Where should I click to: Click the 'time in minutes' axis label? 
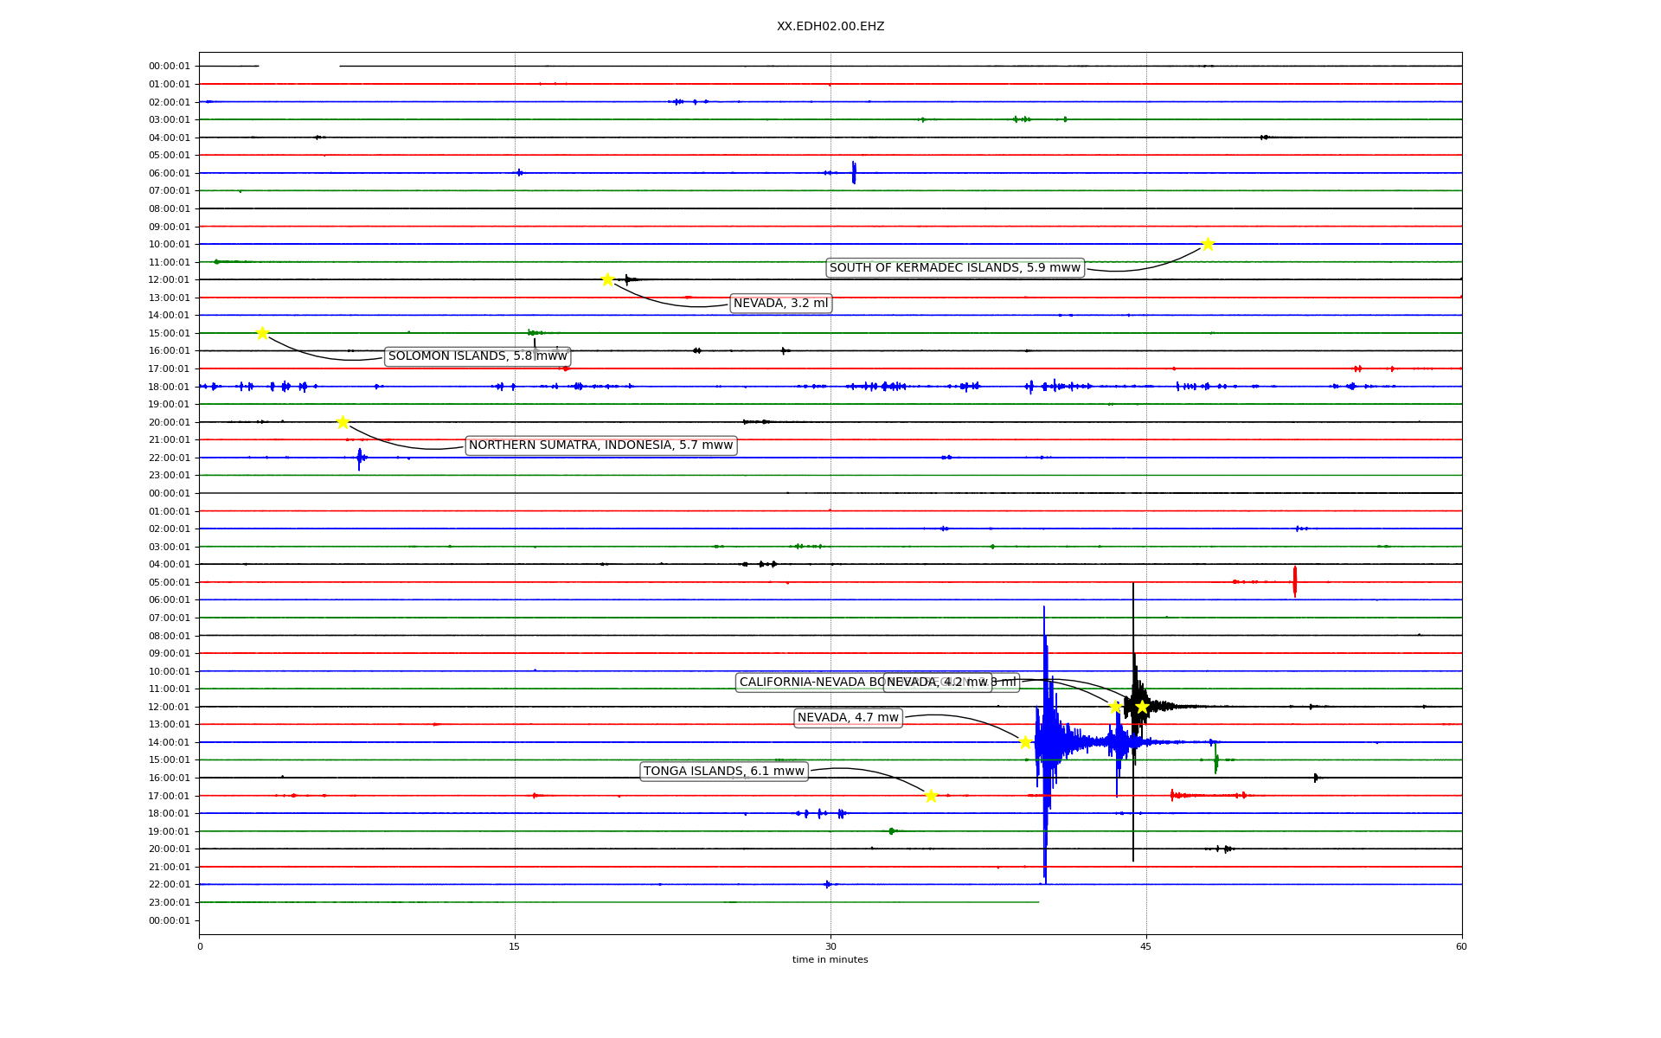pos(830,959)
